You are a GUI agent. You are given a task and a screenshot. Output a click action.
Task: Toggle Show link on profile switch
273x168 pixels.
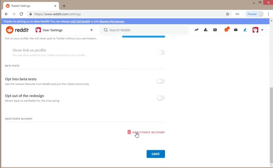click(x=161, y=52)
